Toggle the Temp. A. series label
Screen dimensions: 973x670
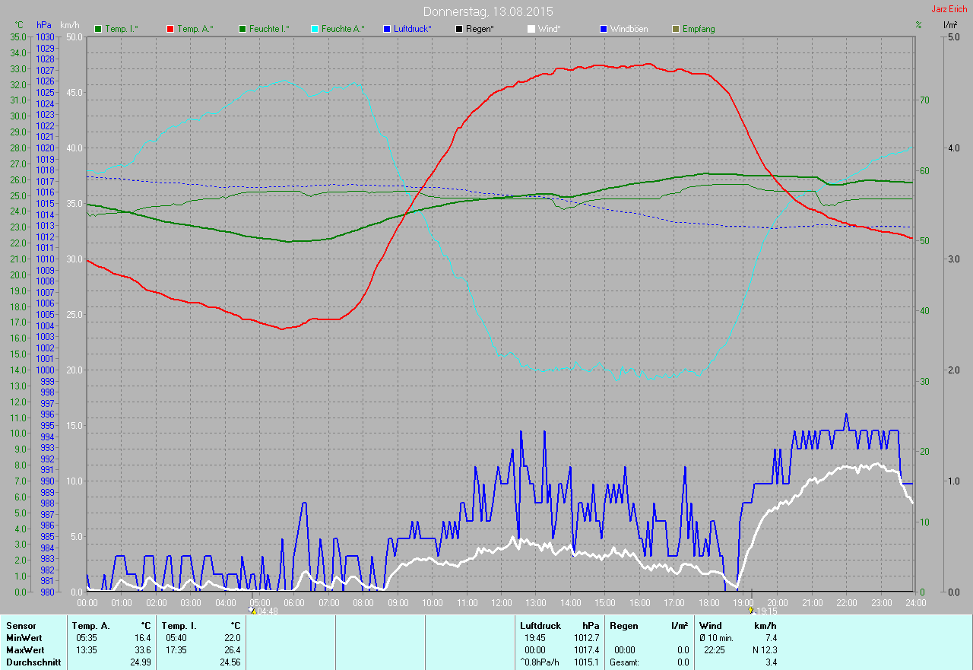click(x=195, y=29)
